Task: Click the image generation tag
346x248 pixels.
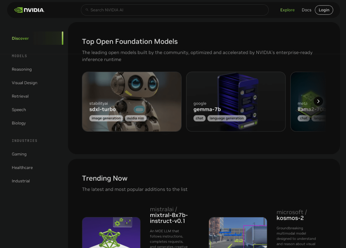Action: click(106, 118)
